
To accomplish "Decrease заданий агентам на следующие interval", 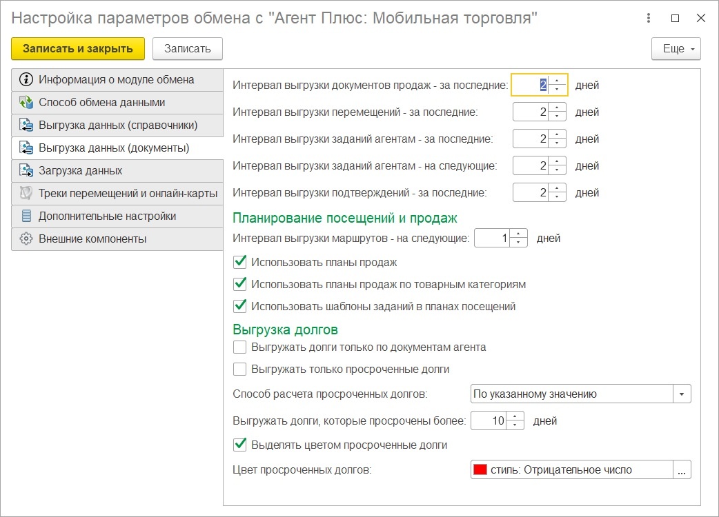I will [x=557, y=170].
